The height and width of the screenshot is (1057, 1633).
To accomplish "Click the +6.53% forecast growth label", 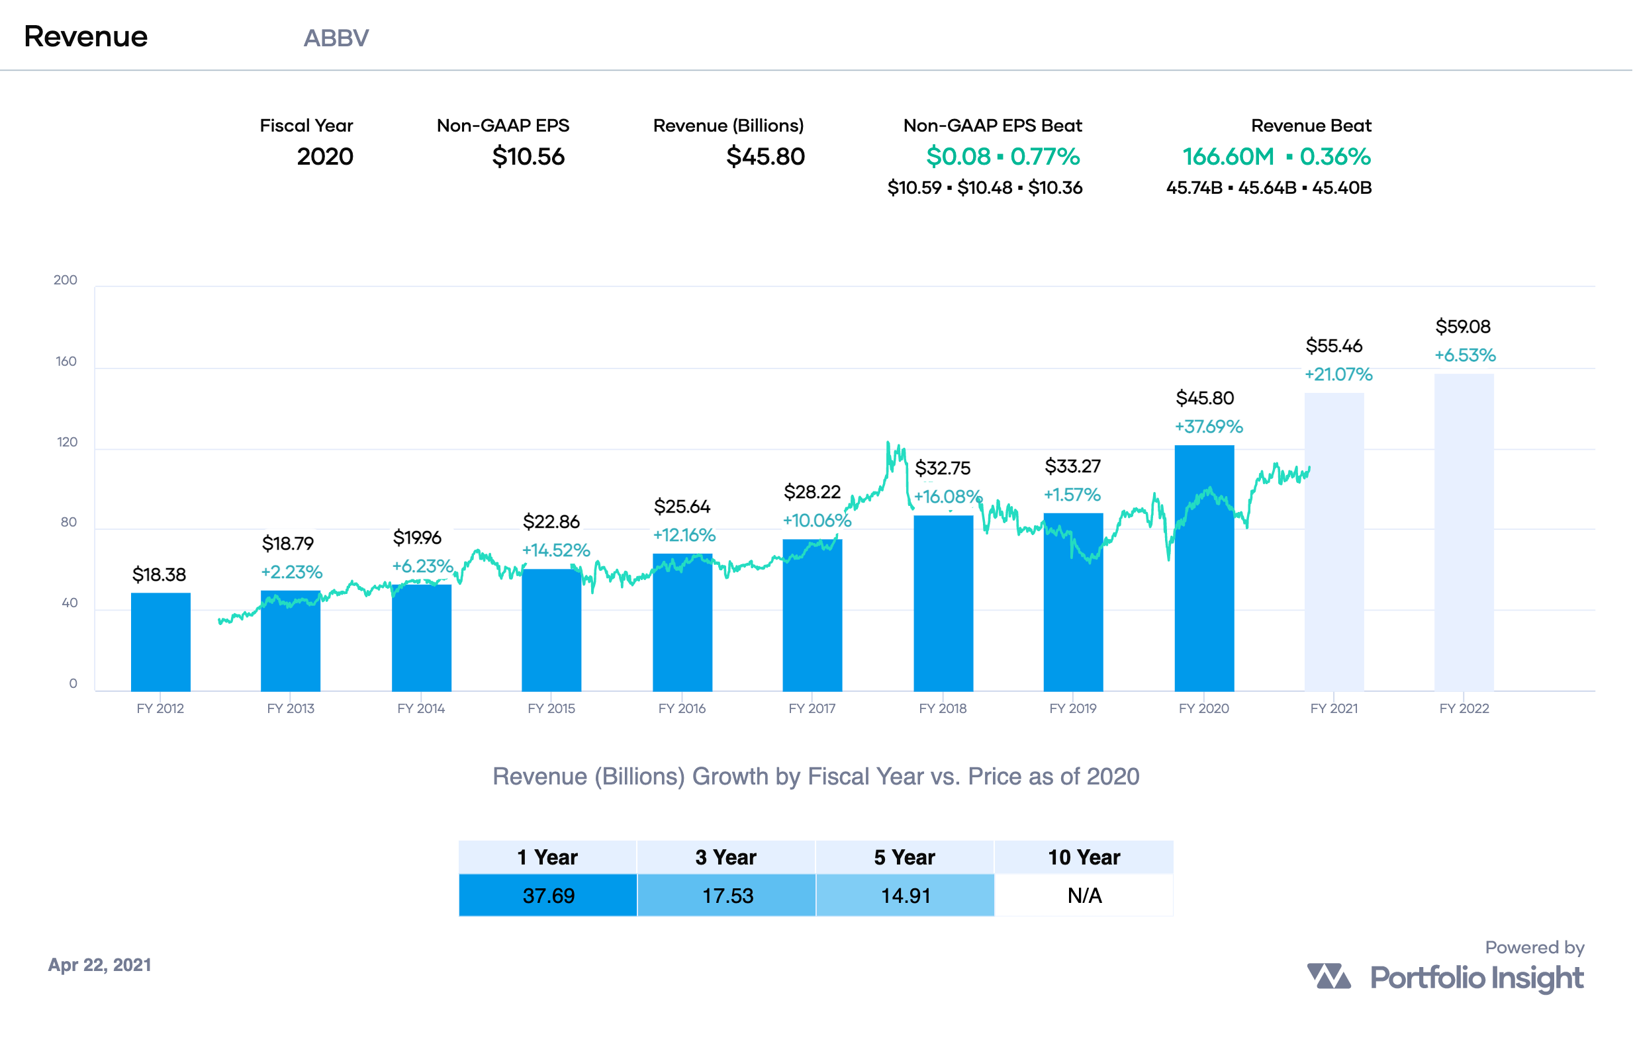I will [x=1465, y=355].
